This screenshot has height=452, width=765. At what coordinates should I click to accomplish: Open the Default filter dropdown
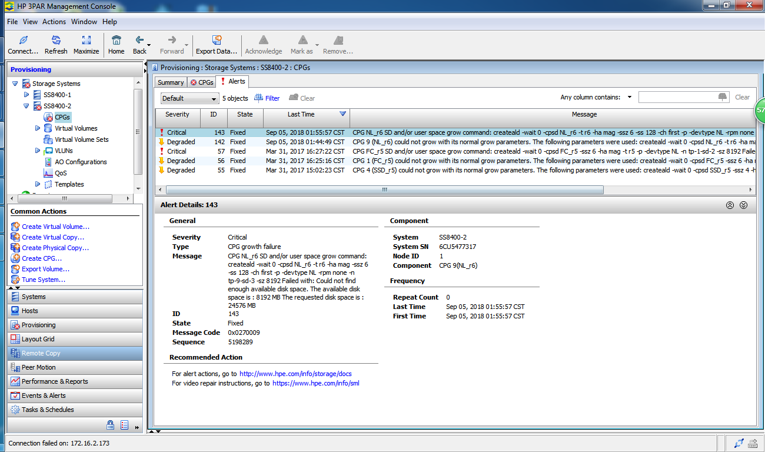(189, 98)
